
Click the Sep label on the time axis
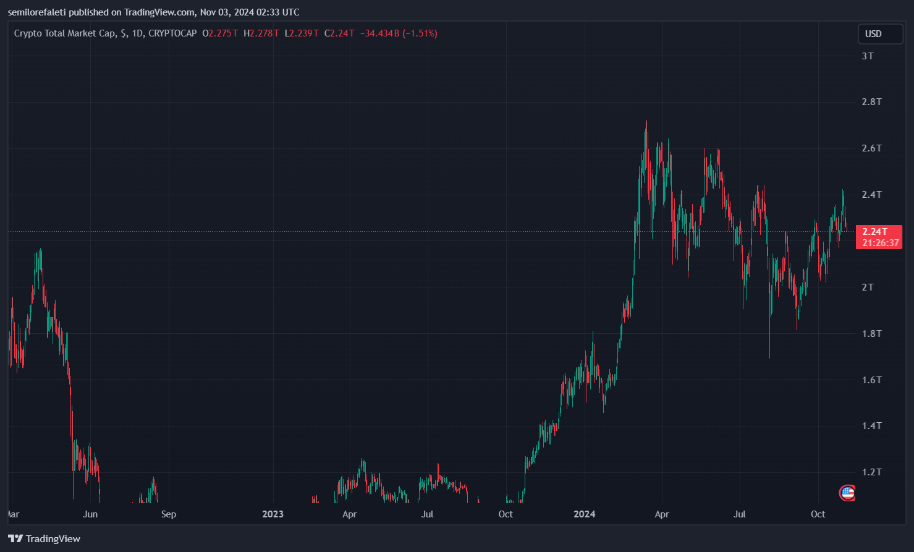168,514
